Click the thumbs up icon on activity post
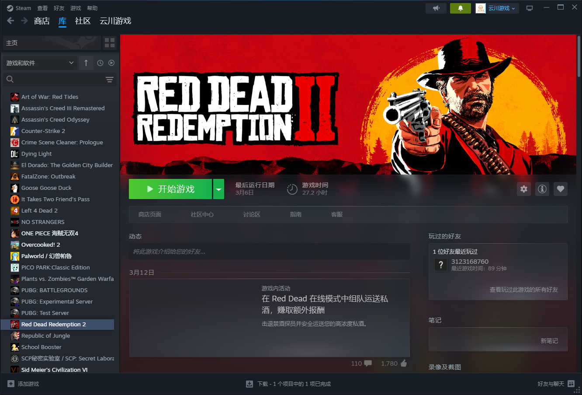 [x=403, y=363]
